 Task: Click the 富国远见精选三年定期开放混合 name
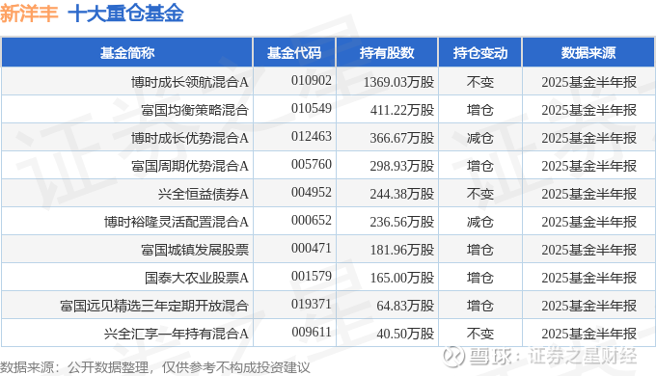coord(154,306)
